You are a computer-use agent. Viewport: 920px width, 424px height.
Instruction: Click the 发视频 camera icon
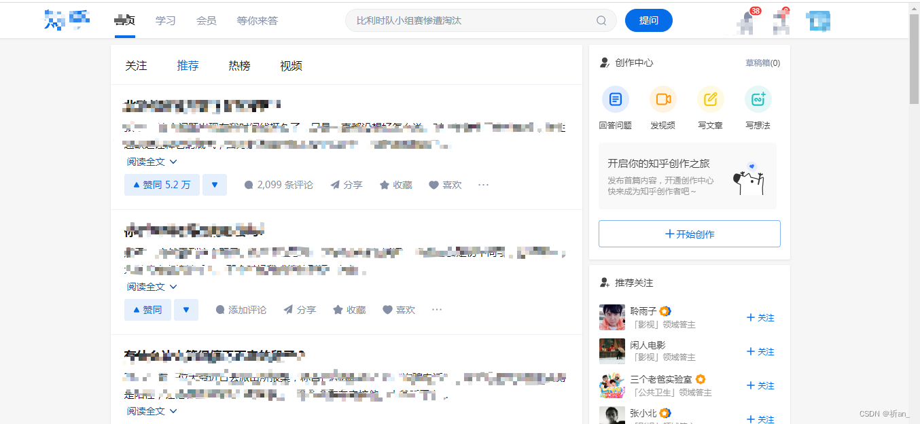[663, 99]
